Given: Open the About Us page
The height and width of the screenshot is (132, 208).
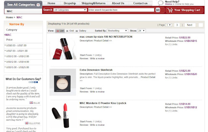Looking at the screenshot, I should 118,3.
